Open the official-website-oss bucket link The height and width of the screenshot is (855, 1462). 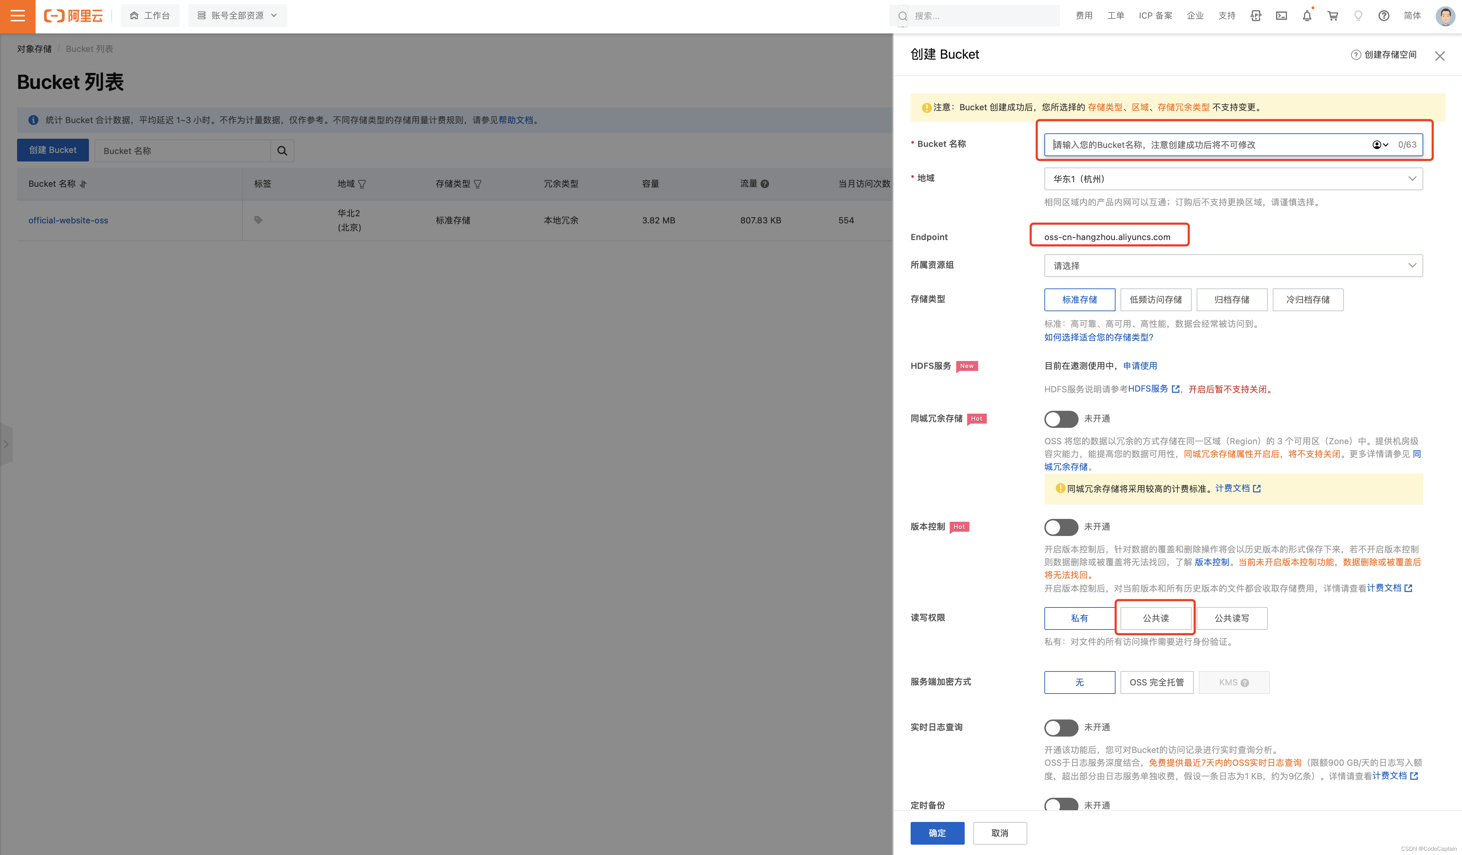68,221
